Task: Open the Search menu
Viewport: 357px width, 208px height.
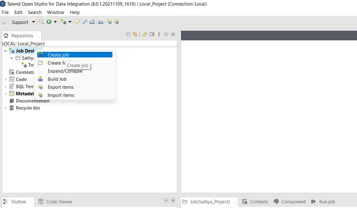Action: [x=34, y=12]
